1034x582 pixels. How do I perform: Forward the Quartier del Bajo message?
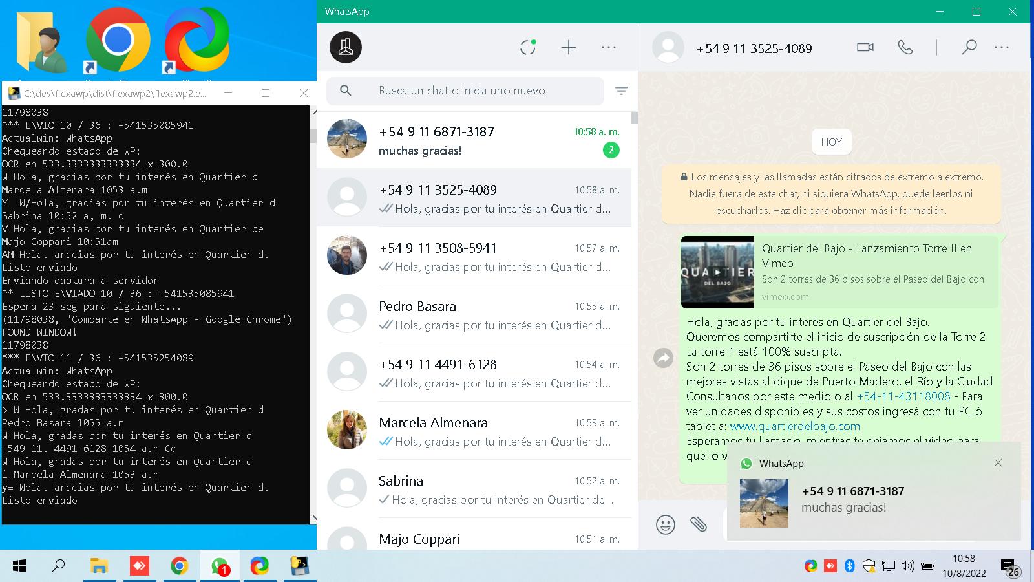tap(663, 358)
